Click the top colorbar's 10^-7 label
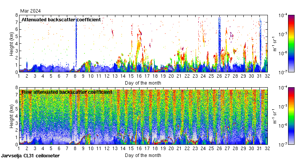The image size is (298, 160). coord(283,72)
